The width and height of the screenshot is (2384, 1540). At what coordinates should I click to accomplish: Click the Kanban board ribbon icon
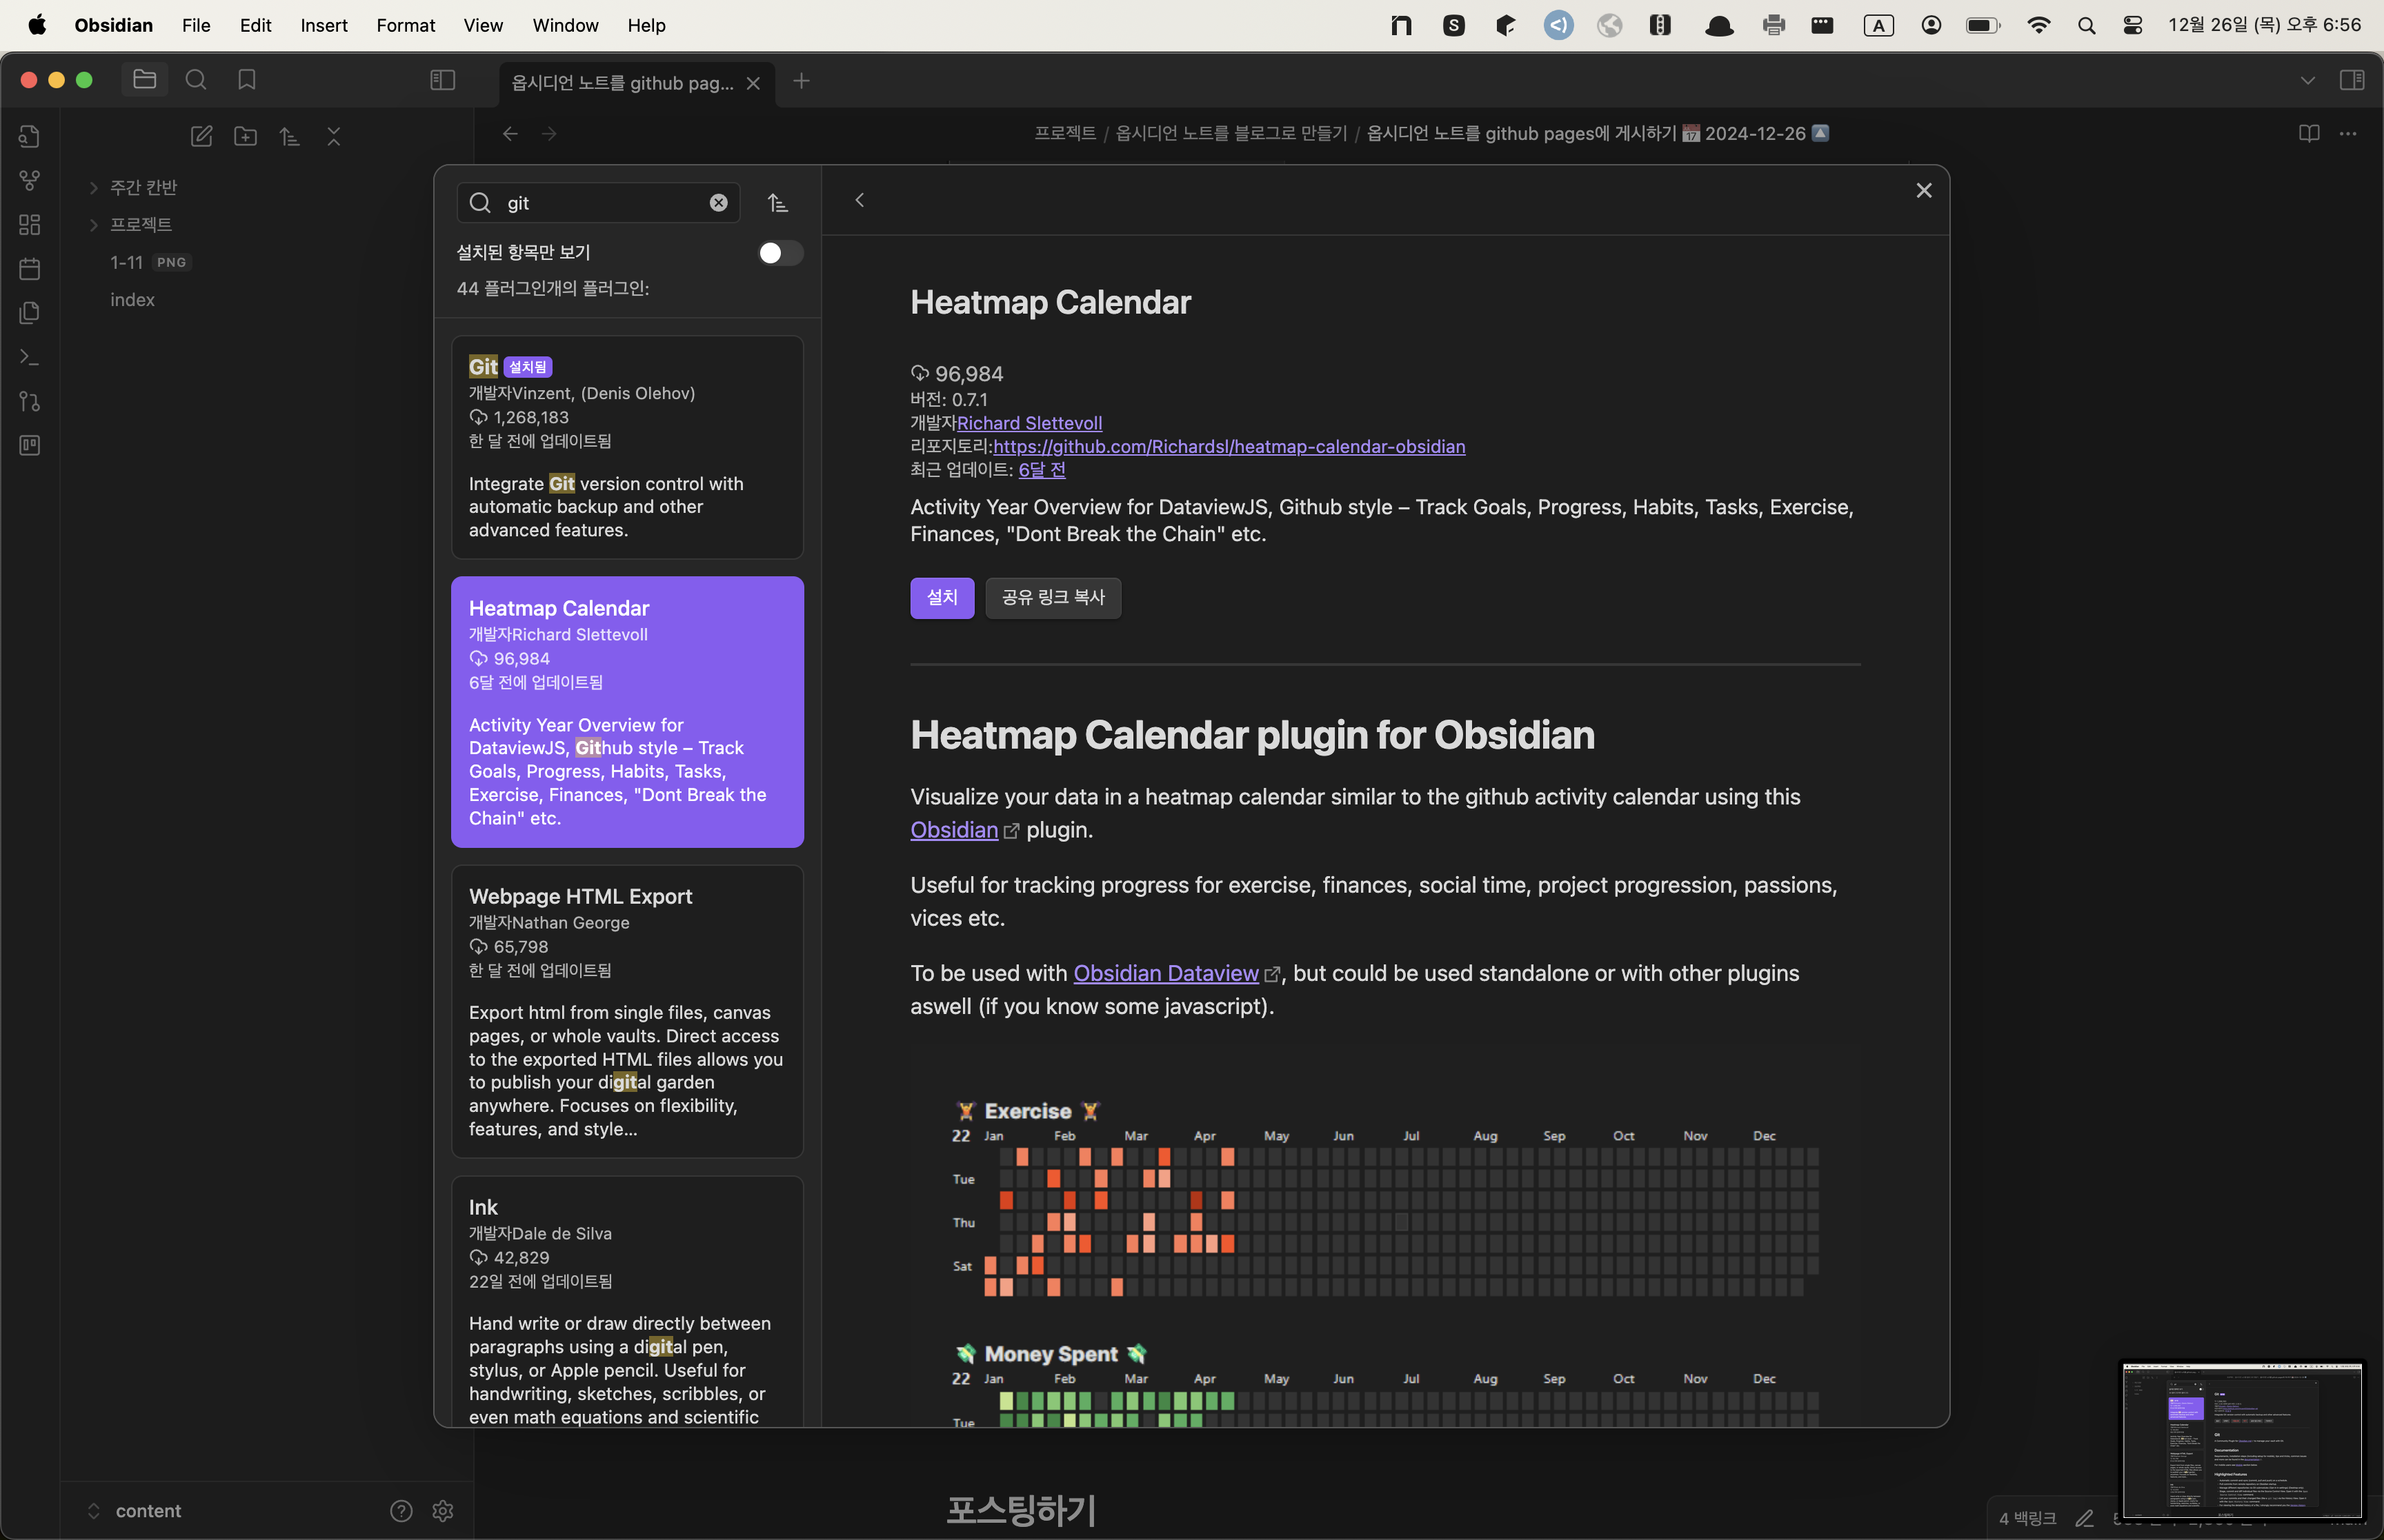click(30, 445)
